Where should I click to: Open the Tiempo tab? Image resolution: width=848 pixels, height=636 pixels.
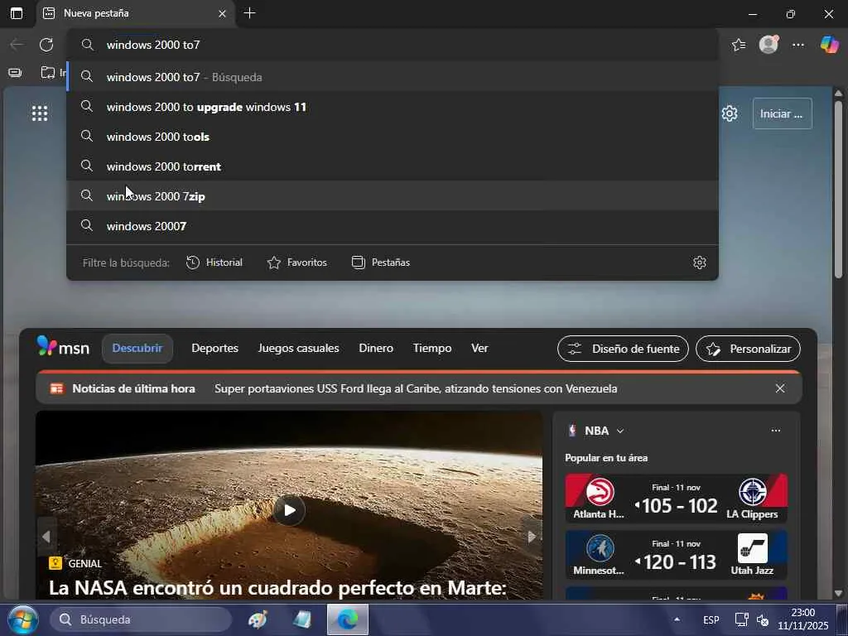(x=432, y=349)
